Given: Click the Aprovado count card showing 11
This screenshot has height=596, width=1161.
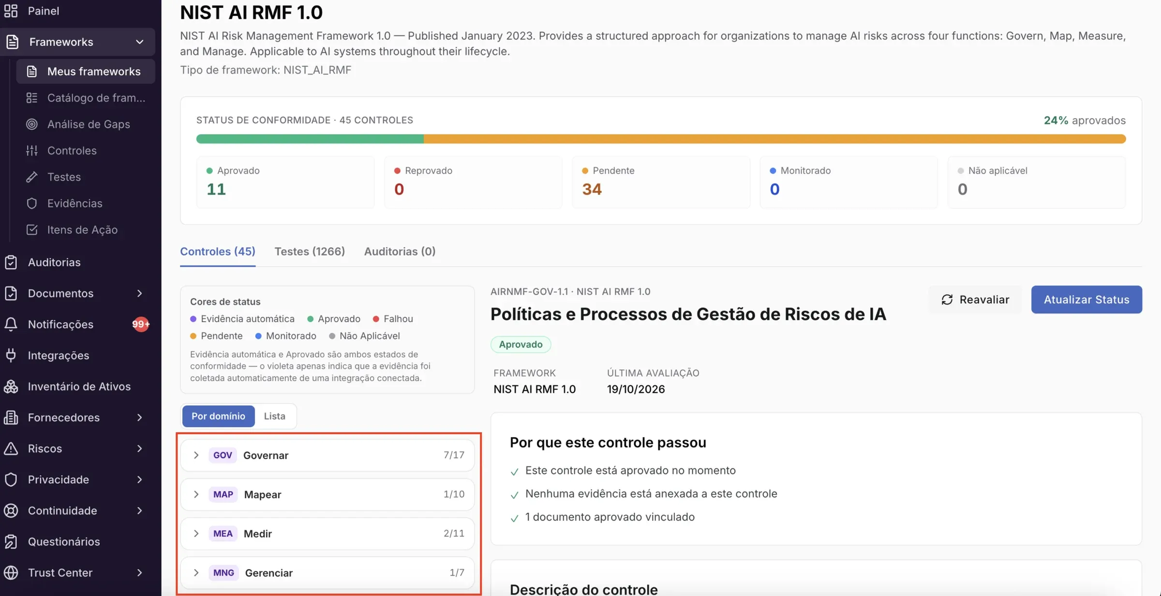Looking at the screenshot, I should coord(285,182).
